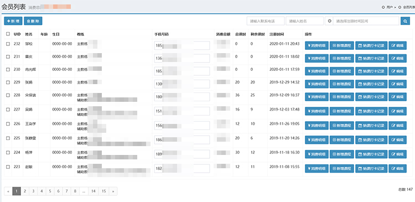Screen dimensions: 415x202
Task: Open 销课打卡记录 for UID 225
Action: point(371,140)
